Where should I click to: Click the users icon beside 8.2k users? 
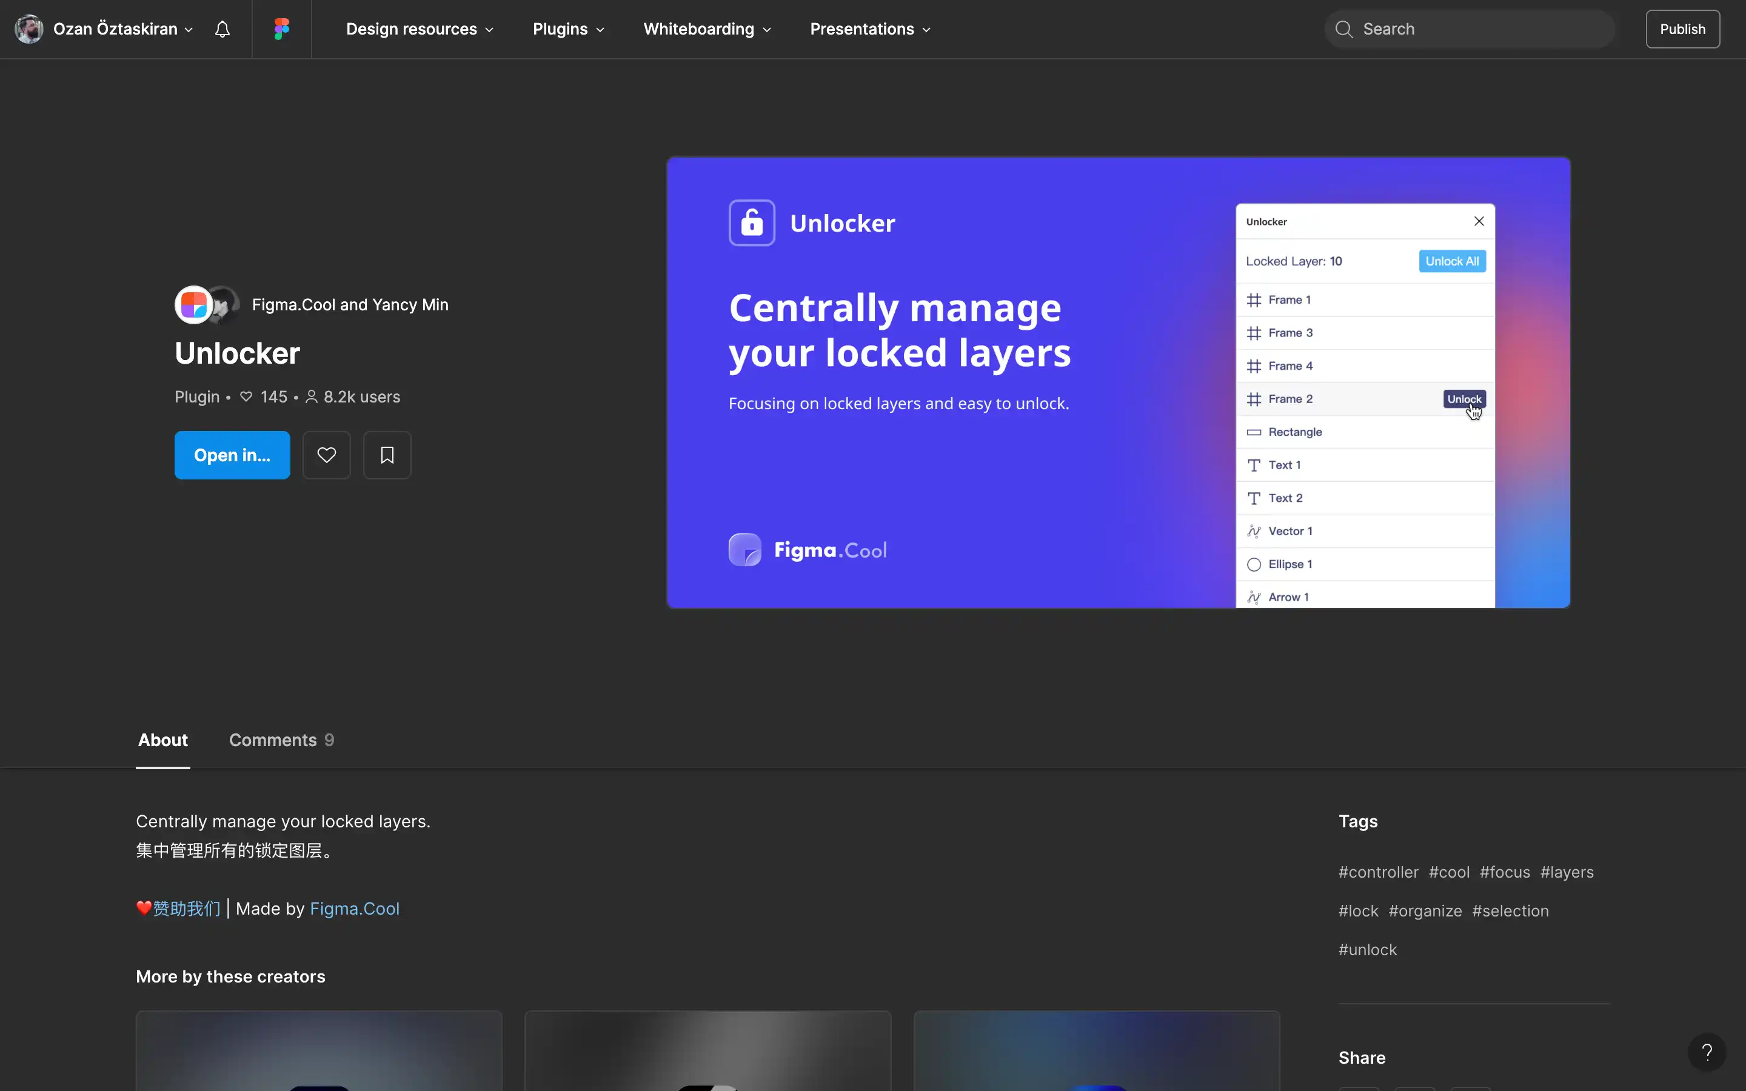tap(311, 397)
